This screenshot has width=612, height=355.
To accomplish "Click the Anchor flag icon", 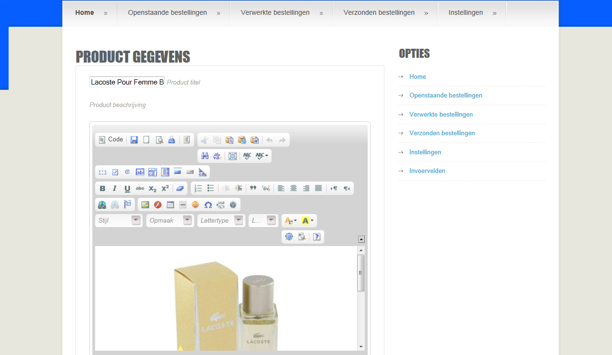I will (127, 204).
